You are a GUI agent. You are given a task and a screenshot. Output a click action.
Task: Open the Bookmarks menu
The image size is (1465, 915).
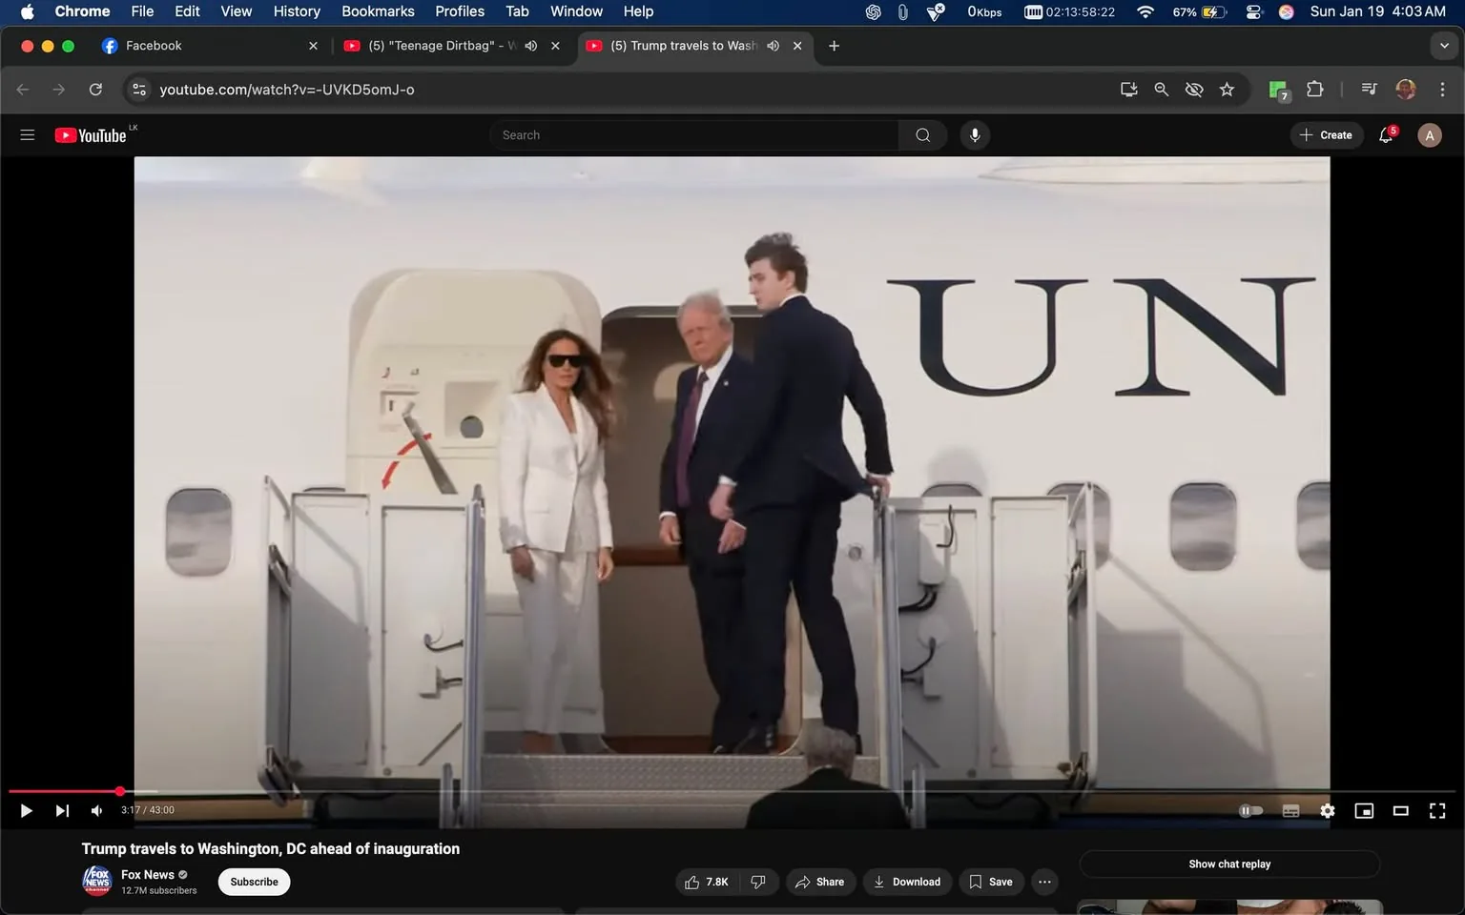(x=378, y=11)
